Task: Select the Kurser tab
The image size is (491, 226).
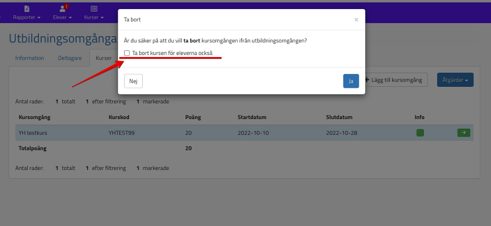Action: coord(103,58)
